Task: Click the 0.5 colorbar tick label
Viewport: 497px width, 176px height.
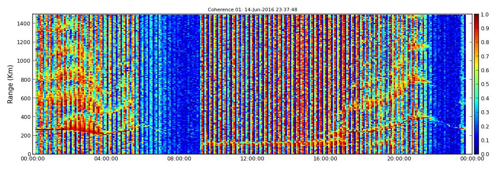Action: [484, 84]
